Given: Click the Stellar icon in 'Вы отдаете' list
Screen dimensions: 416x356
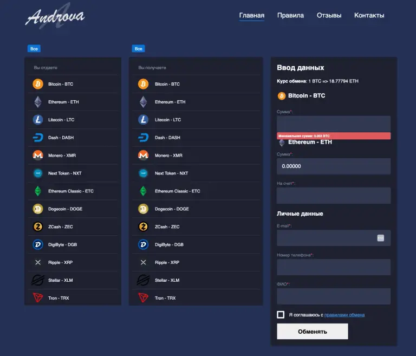Looking at the screenshot, I should point(38,280).
